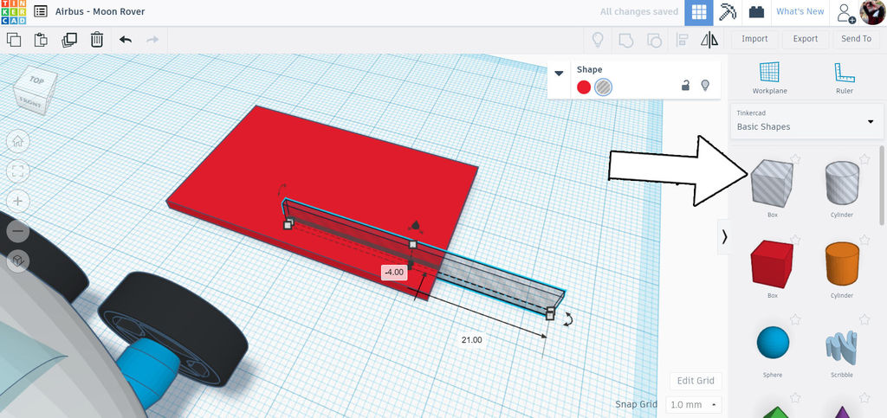
Task: Collapse the shapes side panel chevron
Action: point(724,237)
